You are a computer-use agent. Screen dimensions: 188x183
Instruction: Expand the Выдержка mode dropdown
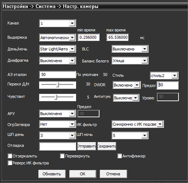[x=57, y=38]
